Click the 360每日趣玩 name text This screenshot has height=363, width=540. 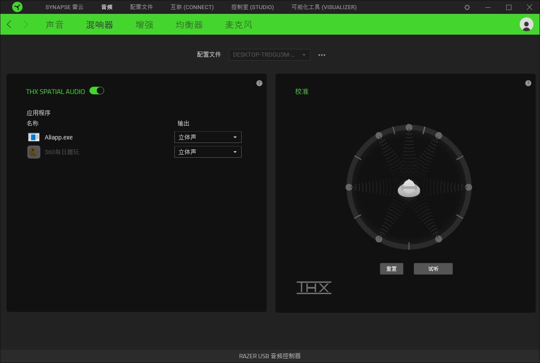[x=62, y=152]
